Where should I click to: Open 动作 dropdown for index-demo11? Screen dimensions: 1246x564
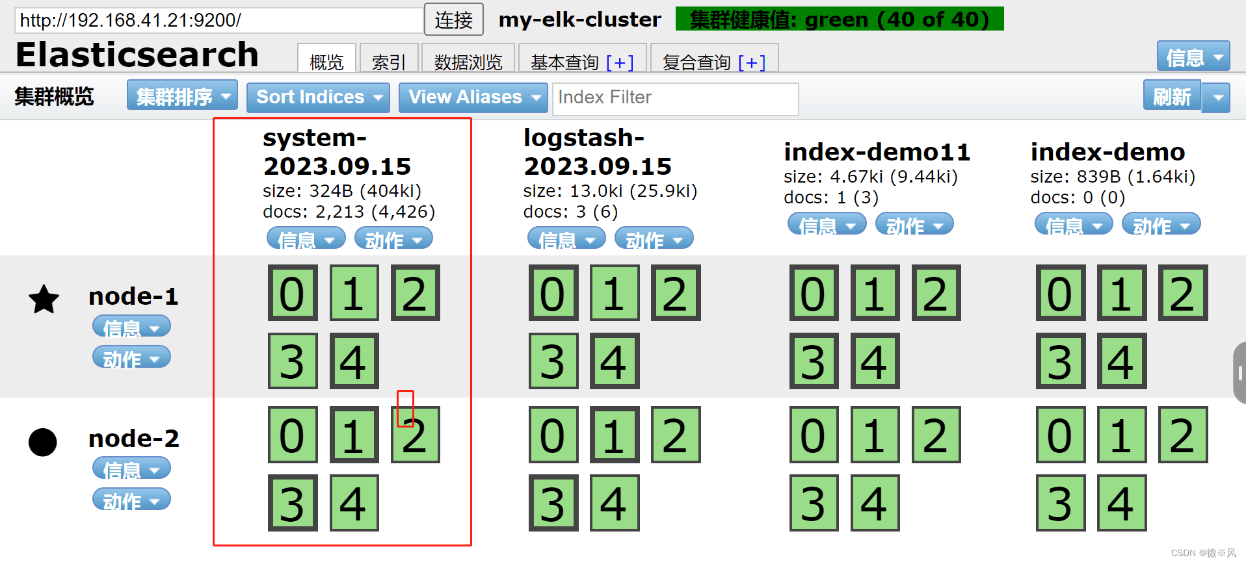(x=915, y=224)
